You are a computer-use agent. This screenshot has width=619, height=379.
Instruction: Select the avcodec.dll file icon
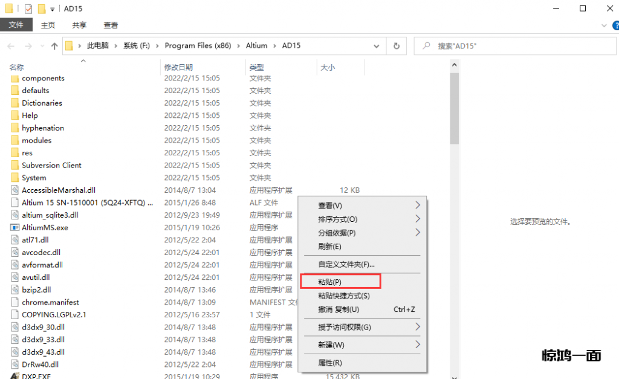click(x=15, y=252)
